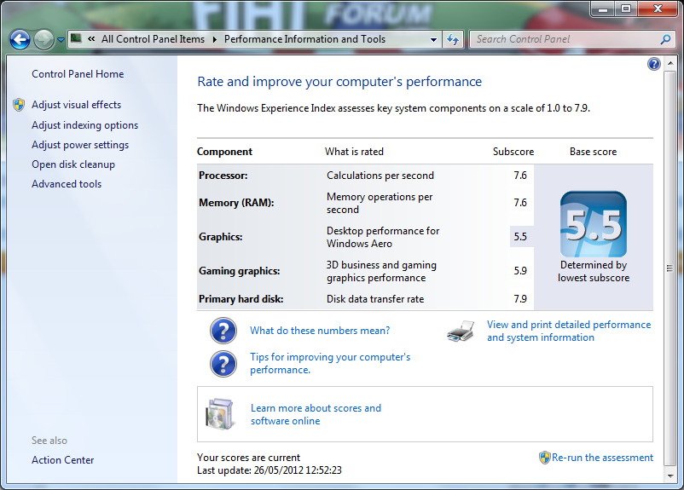
Task: Select the Memory (RAM): row label
Action: (x=236, y=203)
